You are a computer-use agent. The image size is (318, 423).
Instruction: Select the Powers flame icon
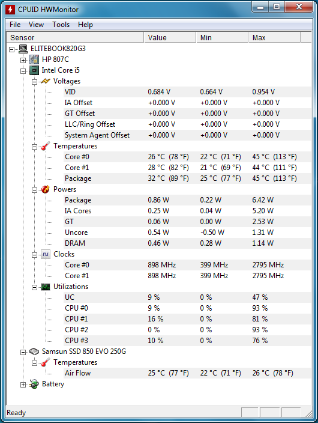pos(46,189)
